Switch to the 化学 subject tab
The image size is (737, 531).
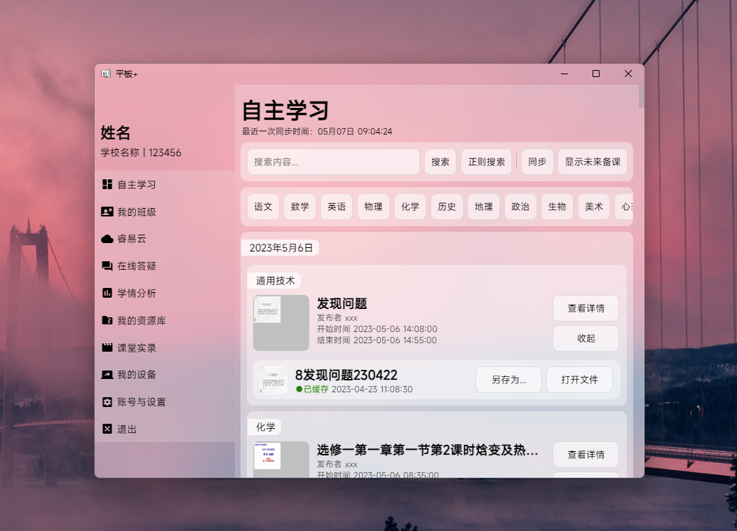point(410,206)
